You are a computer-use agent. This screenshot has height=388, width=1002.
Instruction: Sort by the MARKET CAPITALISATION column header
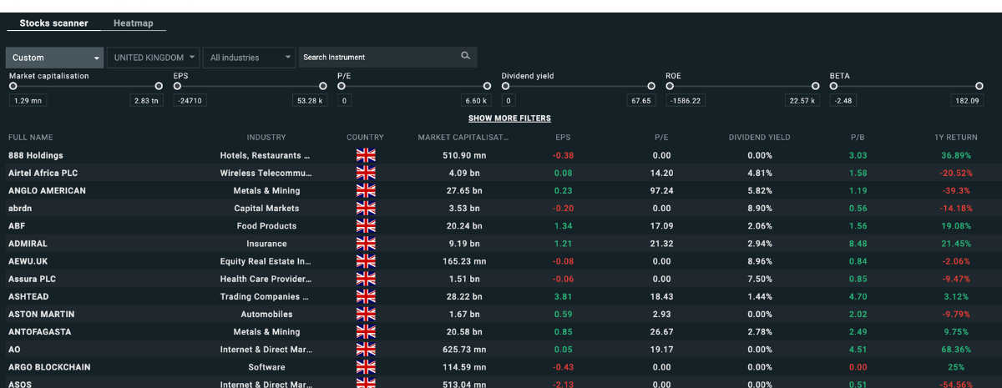click(463, 138)
